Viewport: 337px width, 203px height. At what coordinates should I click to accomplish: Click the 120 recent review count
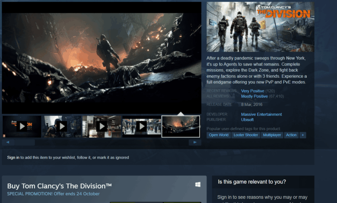(270, 91)
